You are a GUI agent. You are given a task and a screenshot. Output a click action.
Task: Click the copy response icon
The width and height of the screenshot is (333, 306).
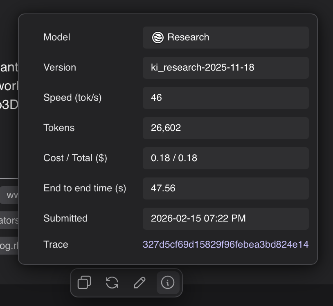point(84,282)
